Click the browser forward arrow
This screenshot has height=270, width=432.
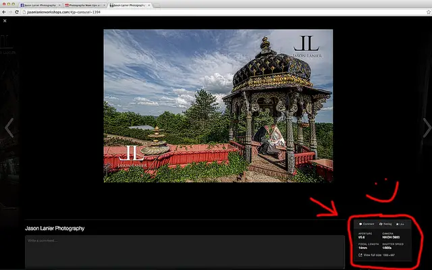[x=10, y=12]
